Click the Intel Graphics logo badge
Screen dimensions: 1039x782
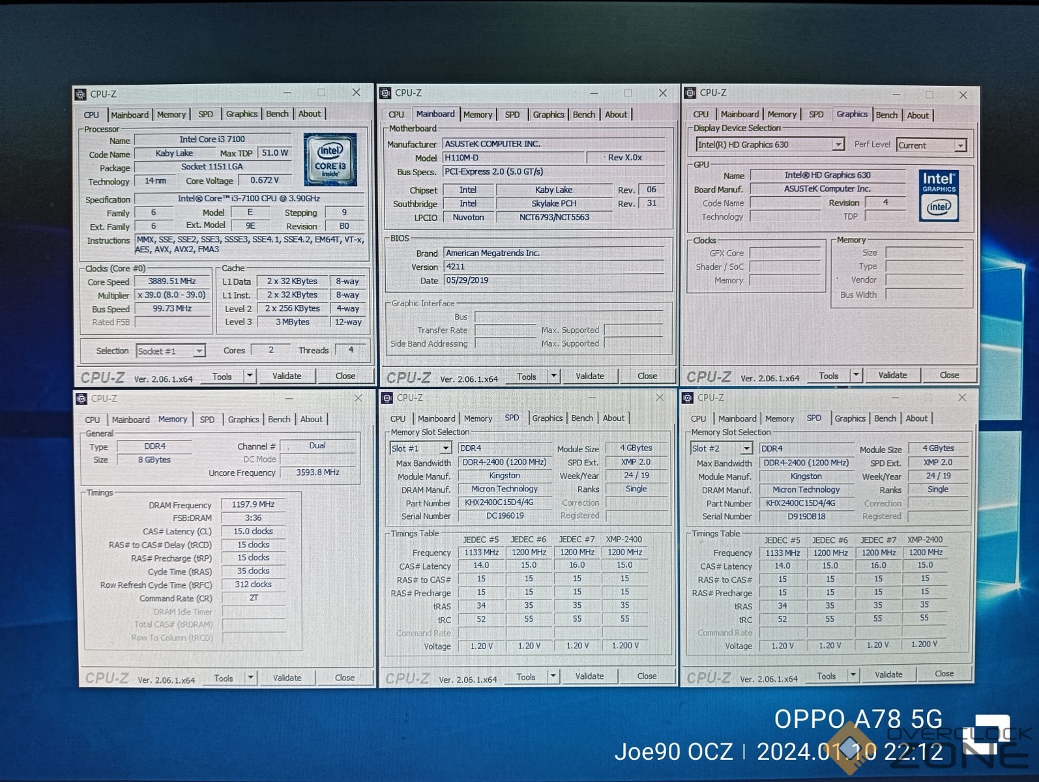click(x=939, y=195)
